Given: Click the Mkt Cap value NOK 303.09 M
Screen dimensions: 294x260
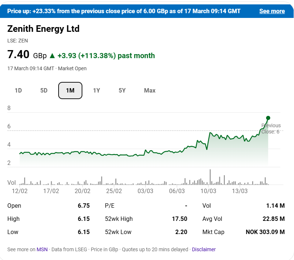Looking at the screenshot, I should point(265,232).
